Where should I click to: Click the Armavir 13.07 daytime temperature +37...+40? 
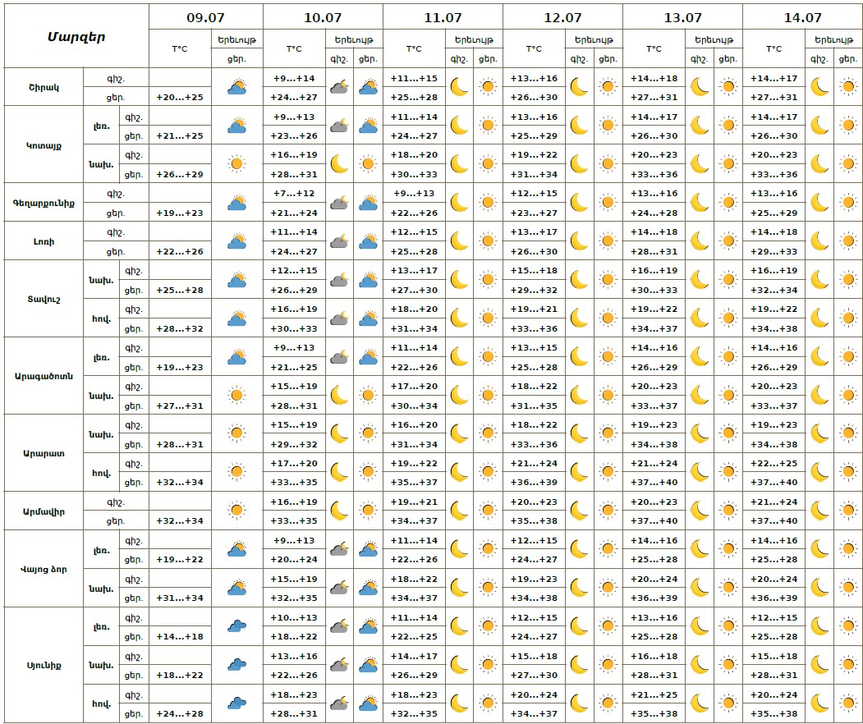pyautogui.click(x=654, y=520)
